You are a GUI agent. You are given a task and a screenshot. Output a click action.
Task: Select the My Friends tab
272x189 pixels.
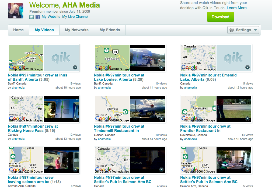click(110, 30)
